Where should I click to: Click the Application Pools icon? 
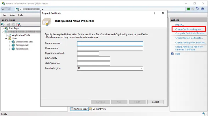pyautogui.click(x=10, y=35)
